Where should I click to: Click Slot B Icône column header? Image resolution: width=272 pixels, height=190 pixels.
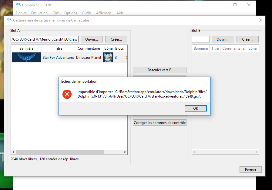tap(252, 48)
